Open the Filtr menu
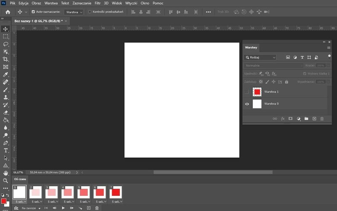The height and width of the screenshot is (211, 337). pyautogui.click(x=98, y=3)
